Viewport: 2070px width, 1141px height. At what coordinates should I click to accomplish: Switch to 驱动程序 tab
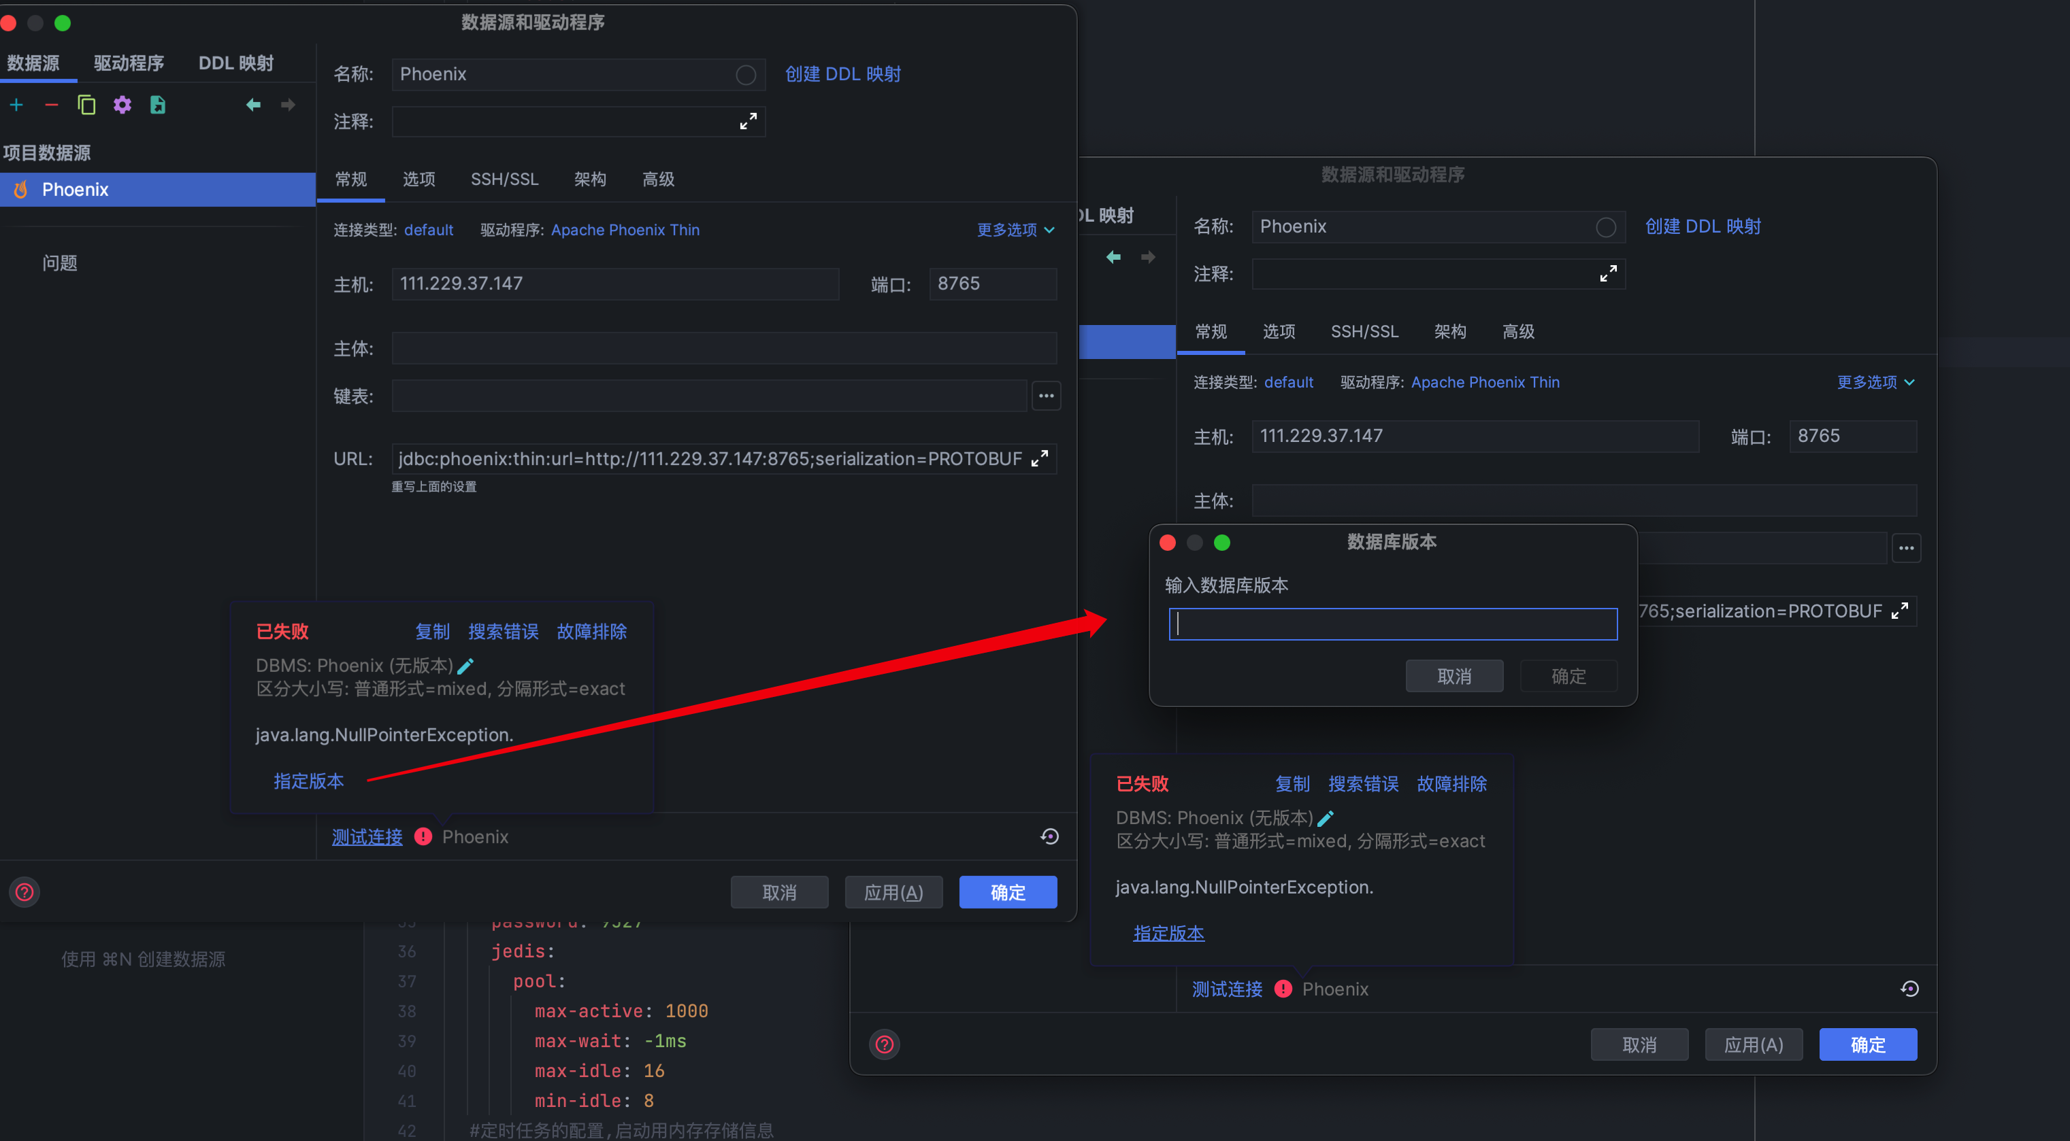click(x=129, y=63)
